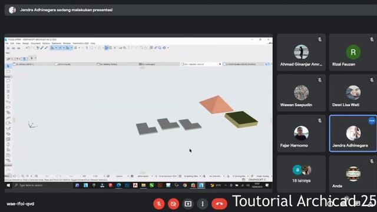Click the magnifier Find icon in ArchiCAD toolbar
The height and width of the screenshot is (212, 377).
(x=124, y=48)
